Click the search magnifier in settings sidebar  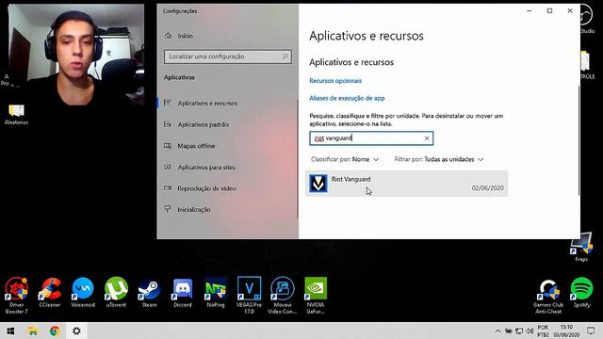tap(285, 56)
